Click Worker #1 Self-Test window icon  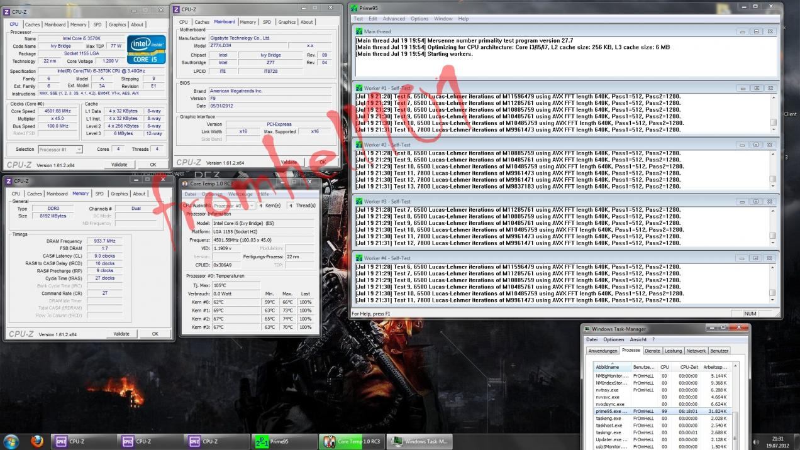pos(359,88)
